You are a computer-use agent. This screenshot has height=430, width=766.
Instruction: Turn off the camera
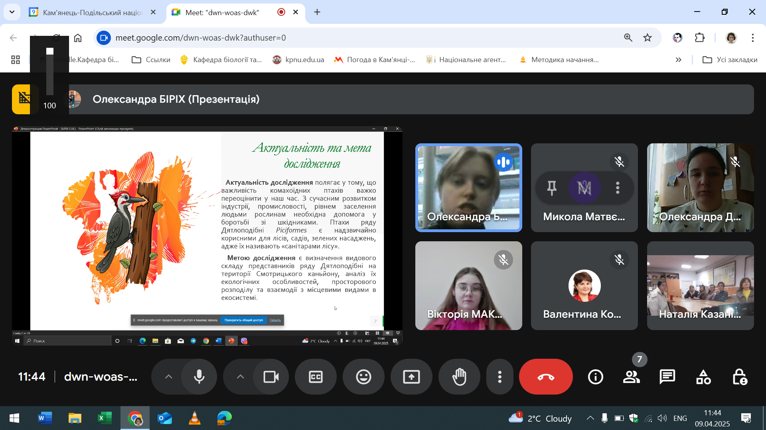pyautogui.click(x=271, y=377)
